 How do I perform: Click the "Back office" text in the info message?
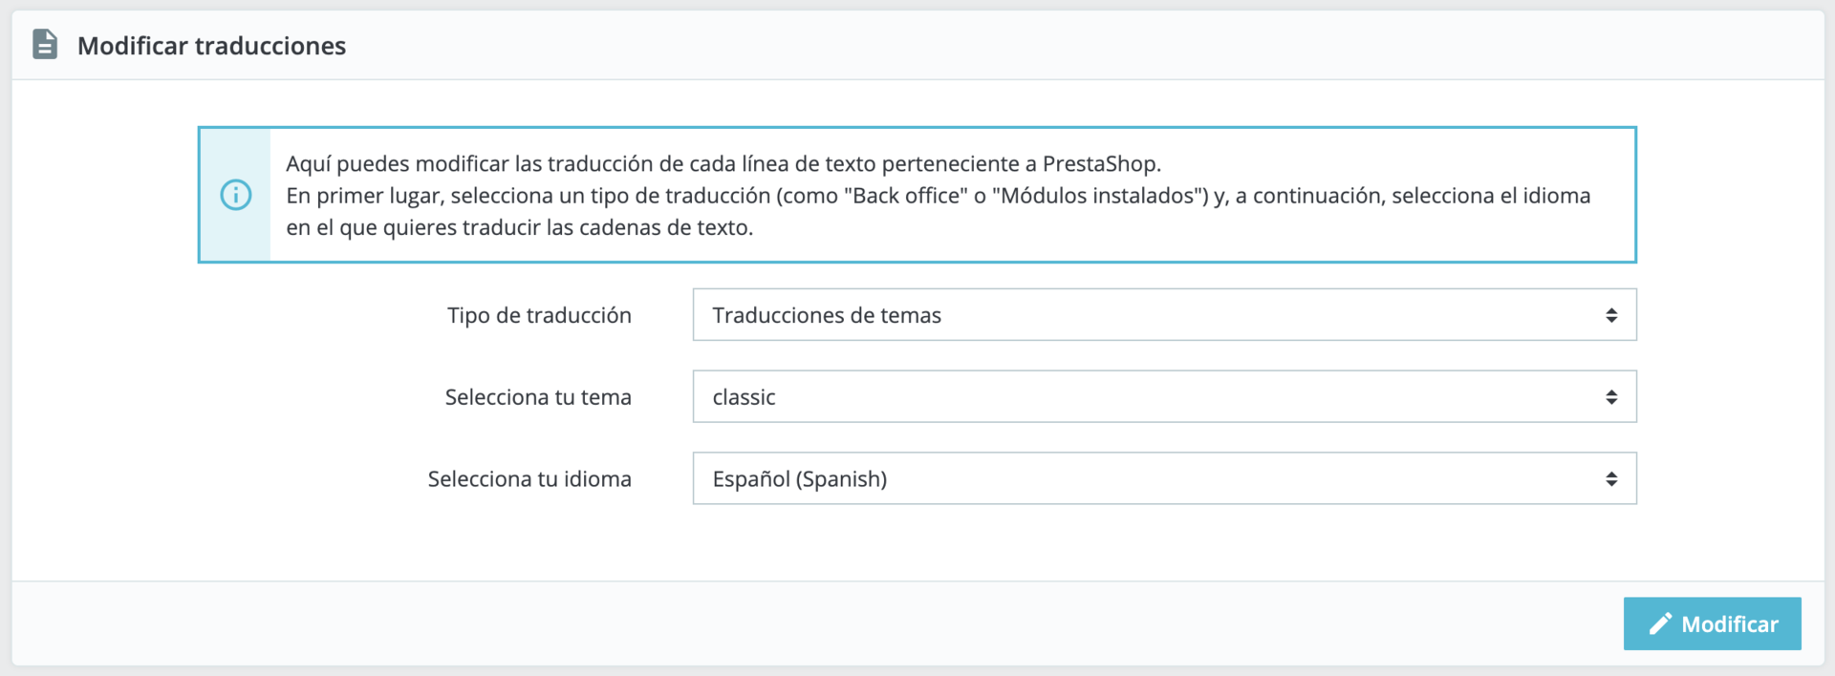pos(905,196)
